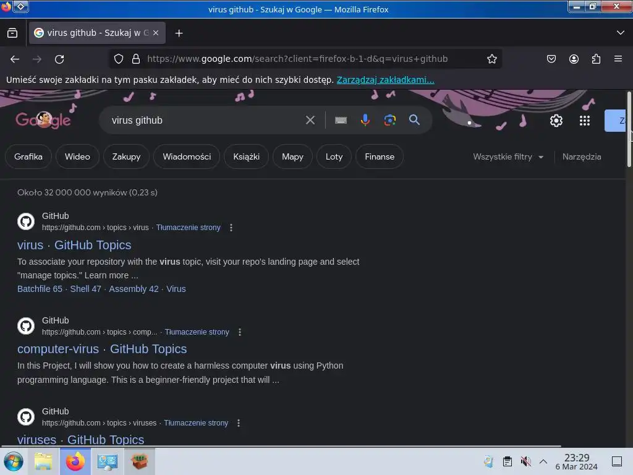Image resolution: width=633 pixels, height=475 pixels.
Task: Switch to Grafika results
Action: point(28,156)
